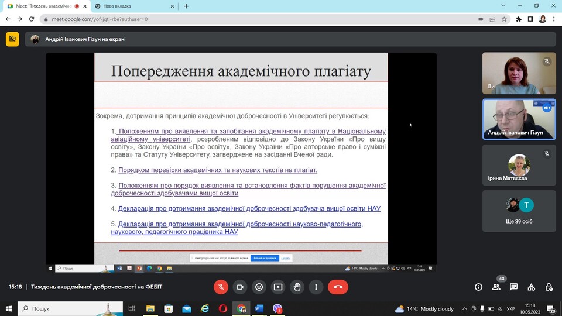The height and width of the screenshot is (316, 562).
Task: Open more options three-dot menu in Meet
Action: coord(316,287)
